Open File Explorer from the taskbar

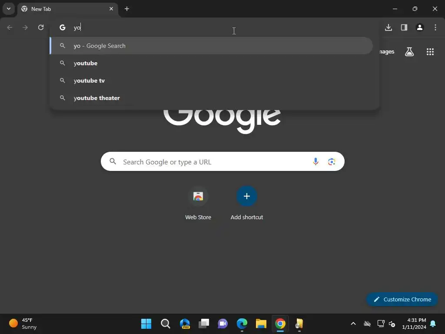261,324
